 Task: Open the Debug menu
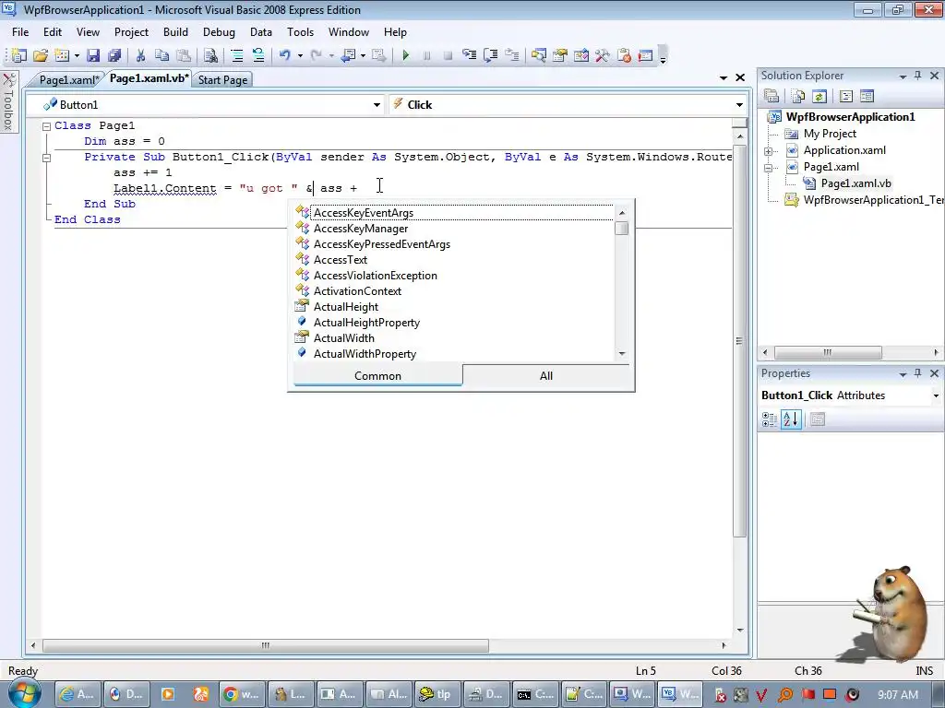coord(219,32)
